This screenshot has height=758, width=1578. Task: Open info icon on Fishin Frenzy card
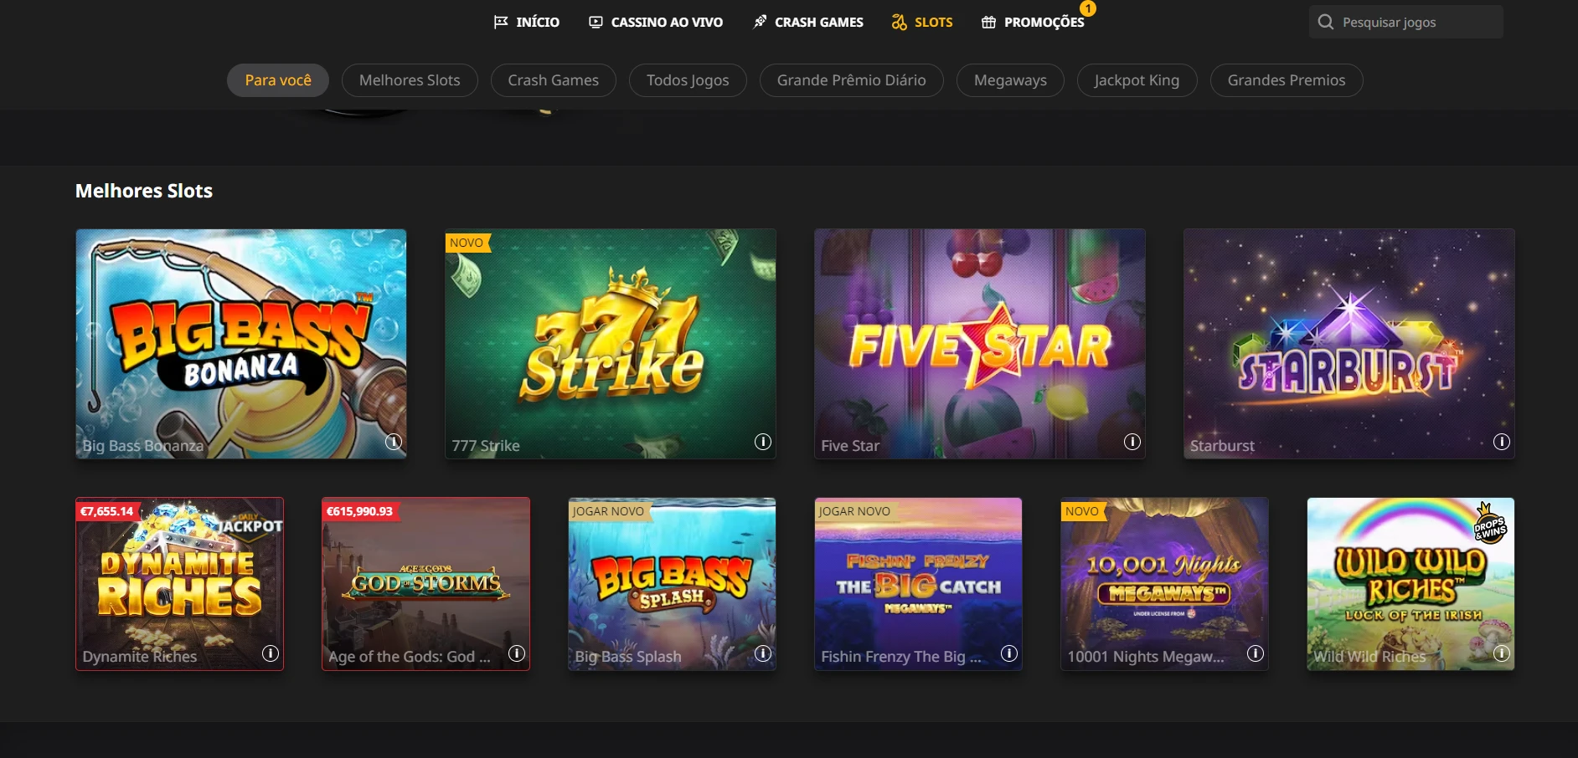click(x=1009, y=653)
